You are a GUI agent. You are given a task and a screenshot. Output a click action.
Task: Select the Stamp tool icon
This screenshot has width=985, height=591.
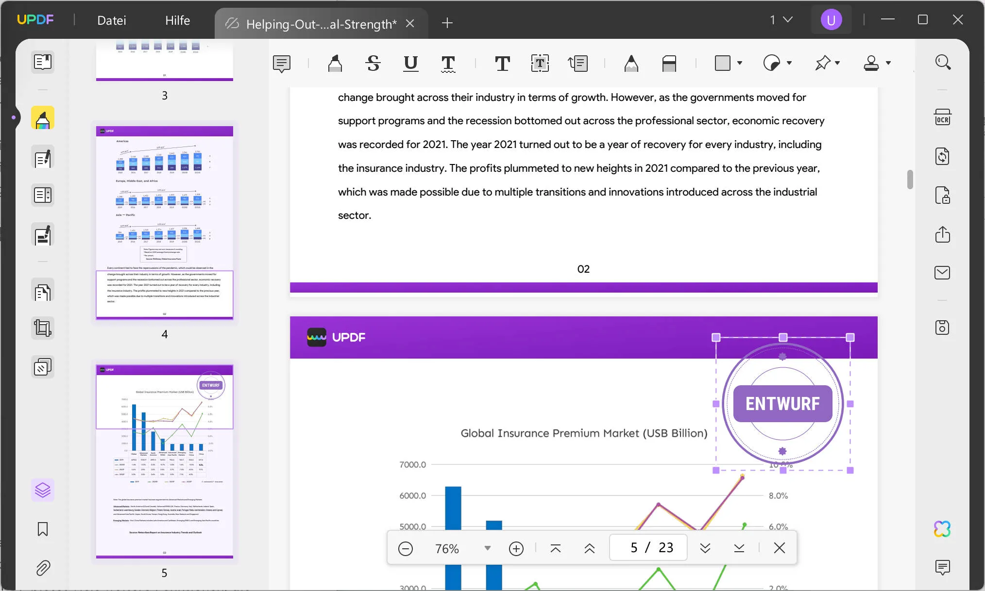coord(871,63)
